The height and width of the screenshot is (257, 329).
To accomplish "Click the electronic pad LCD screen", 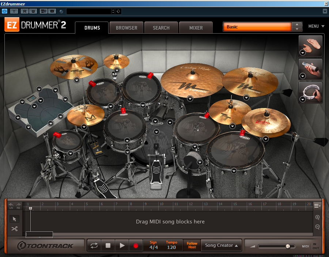I will [x=32, y=98].
